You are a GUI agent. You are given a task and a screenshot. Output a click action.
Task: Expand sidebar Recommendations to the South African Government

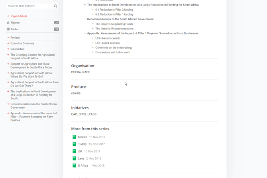tap(8, 104)
